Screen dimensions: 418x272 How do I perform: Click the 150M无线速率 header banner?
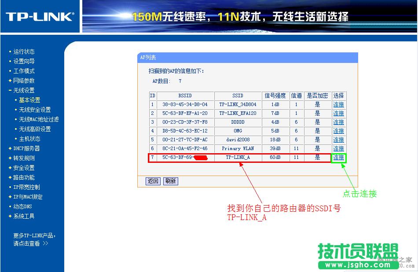point(240,17)
